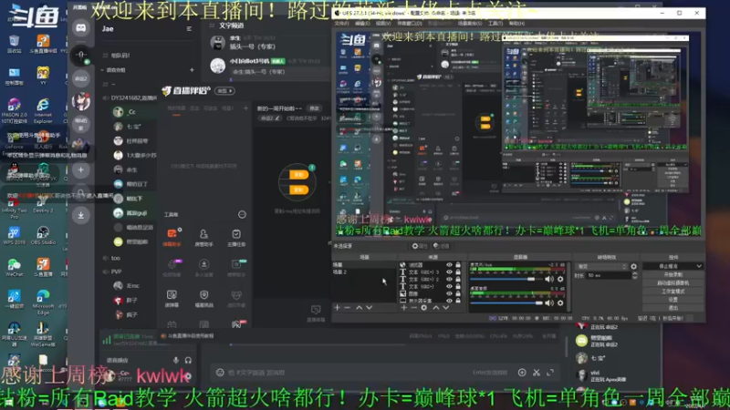Toggle the lock on the 文本 (GDI+) 3 source
Viewport: 730px width, 410px height.
click(x=458, y=272)
